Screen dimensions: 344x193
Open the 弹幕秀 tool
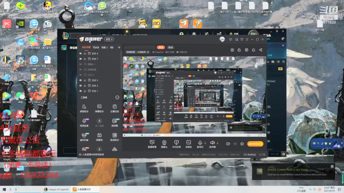(x=99, y=137)
